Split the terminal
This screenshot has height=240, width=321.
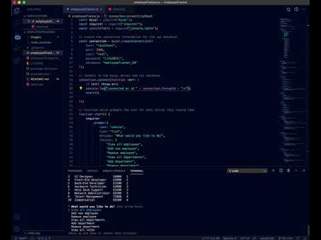point(281,171)
